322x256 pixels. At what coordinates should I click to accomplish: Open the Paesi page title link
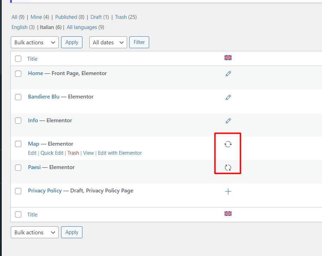(34, 167)
